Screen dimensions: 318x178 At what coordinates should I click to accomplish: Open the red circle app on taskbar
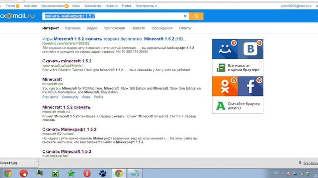point(23,174)
